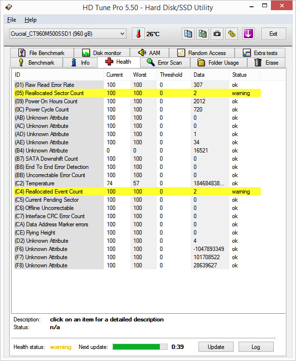
Task: Open the Help menu
Action: point(30,20)
